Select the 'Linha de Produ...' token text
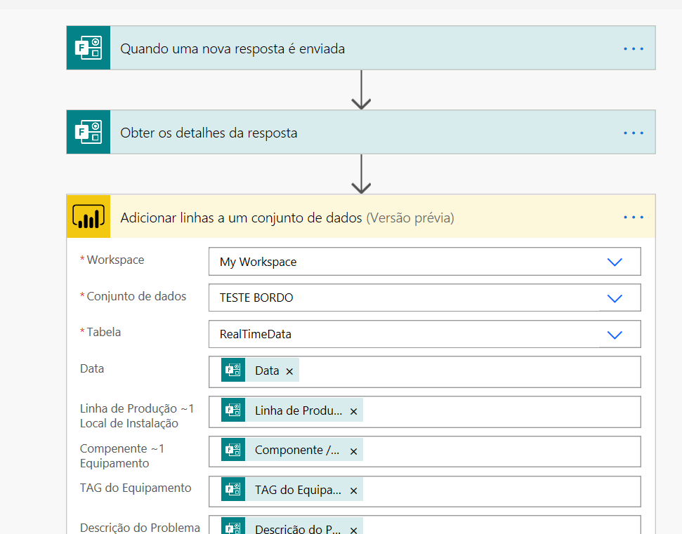This screenshot has height=534, width=682. pyautogui.click(x=299, y=410)
